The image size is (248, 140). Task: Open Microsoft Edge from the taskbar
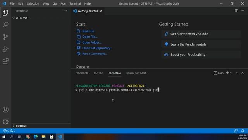click(36, 136)
